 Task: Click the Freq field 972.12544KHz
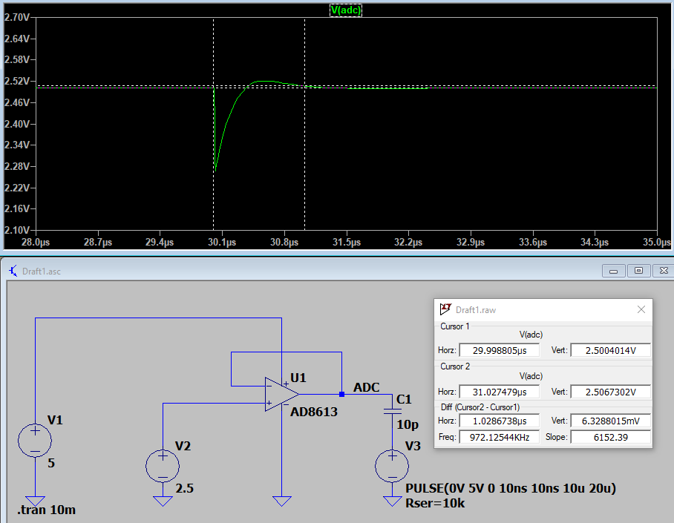click(x=499, y=437)
